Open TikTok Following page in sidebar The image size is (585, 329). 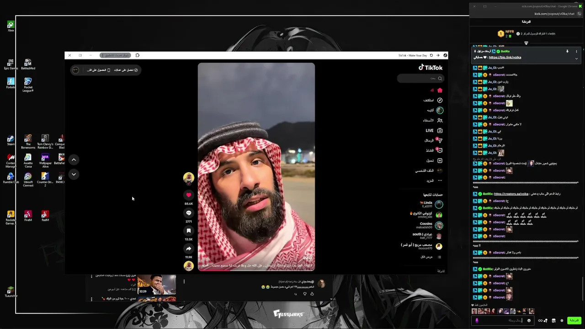435,110
